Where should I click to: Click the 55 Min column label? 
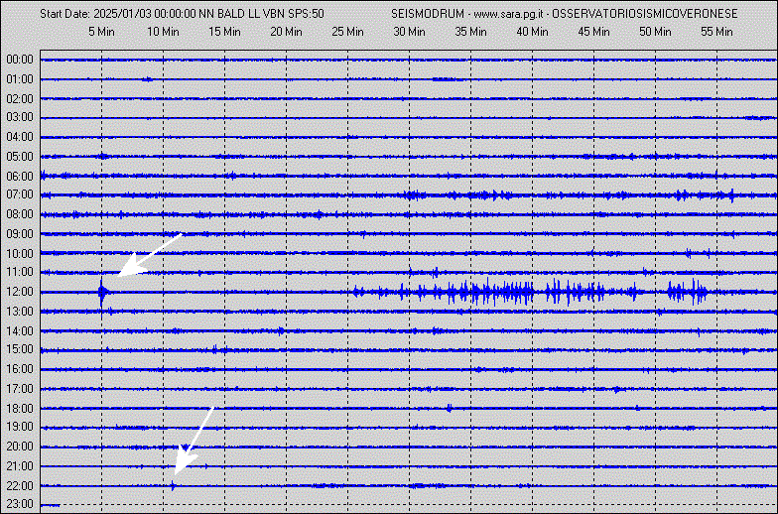(x=716, y=32)
